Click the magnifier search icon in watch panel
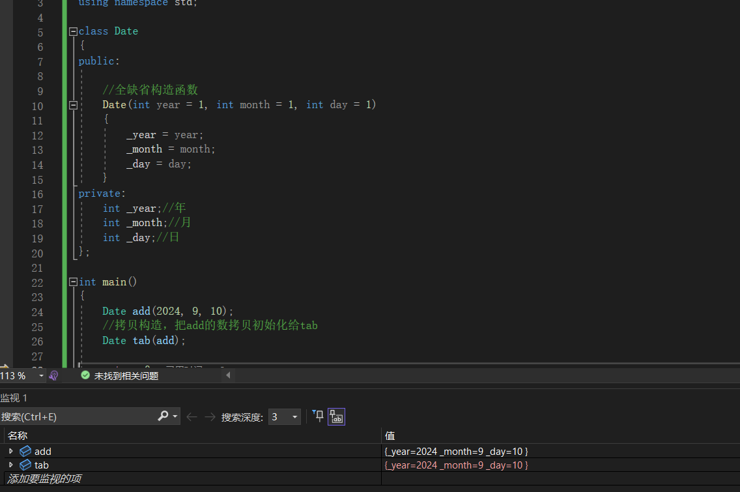Viewport: 740px width, 492px height. point(163,416)
